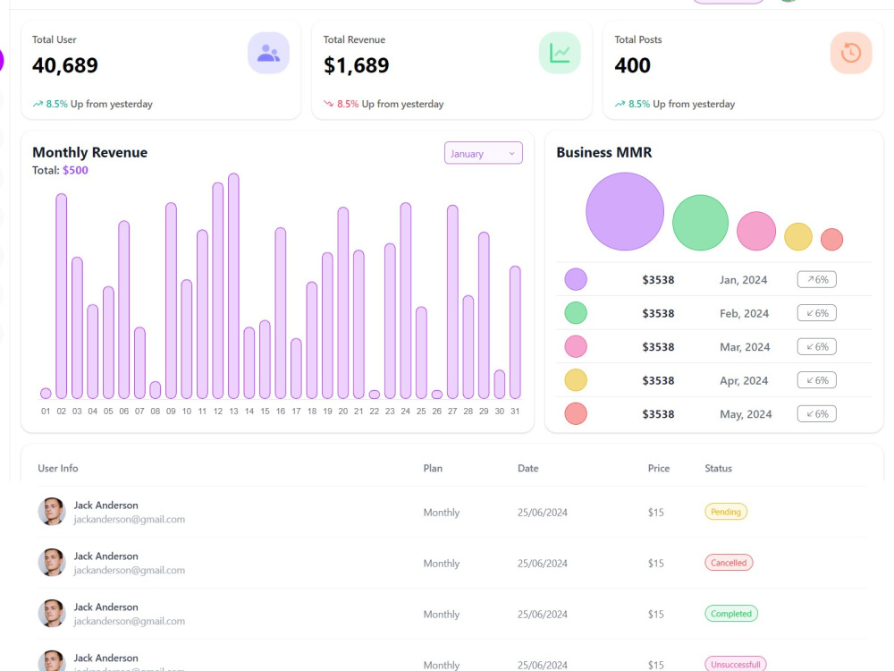894x671 pixels.
Task: Click the green dot in Feb, 2024 row
Action: click(576, 313)
